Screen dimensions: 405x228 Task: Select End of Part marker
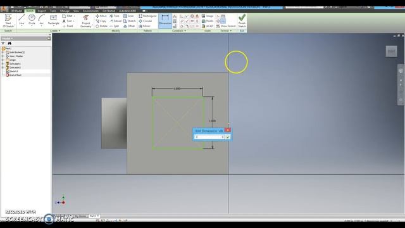point(13,75)
